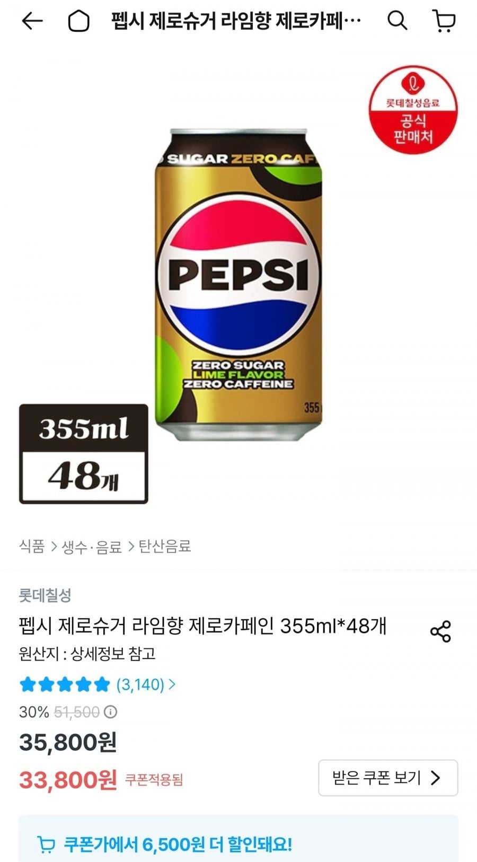477x862 pixels.
Task: Expand reviews with the chevron after 3,140
Action: pyautogui.click(x=172, y=684)
